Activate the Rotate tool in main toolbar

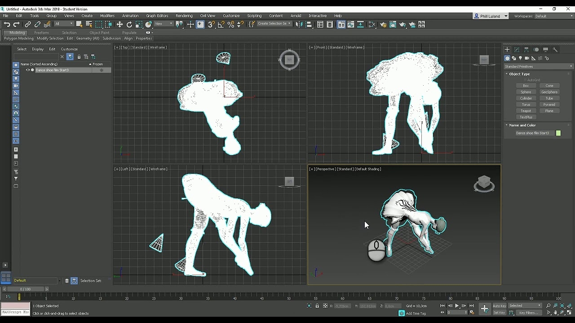click(129, 25)
